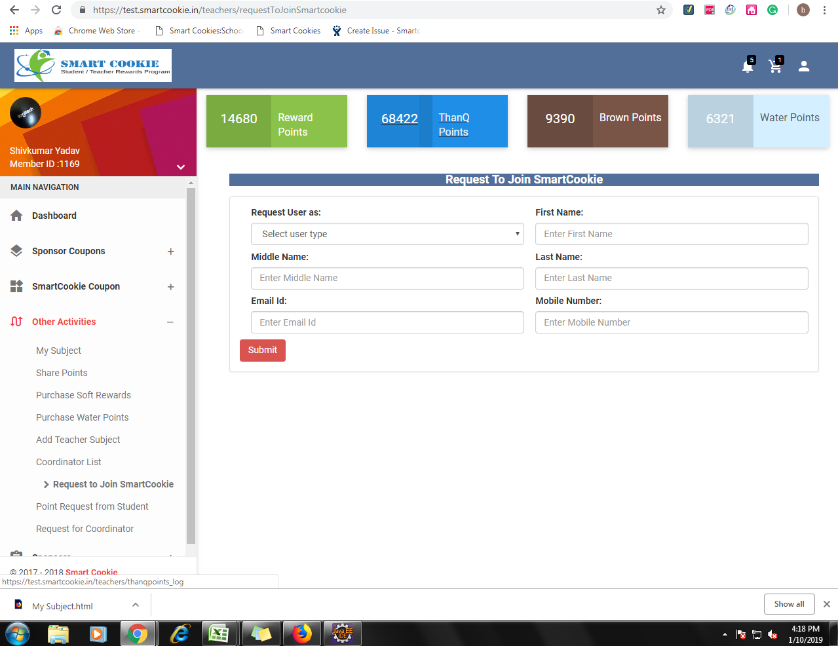
Task: Expand the user profile chevron in sidebar
Action: click(x=181, y=167)
